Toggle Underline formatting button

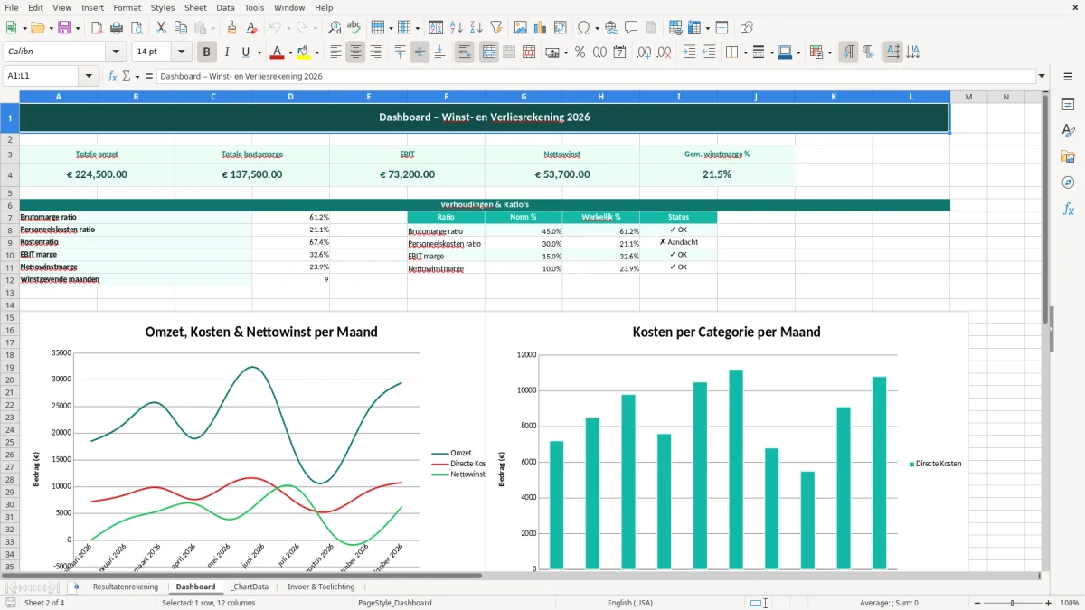(246, 52)
